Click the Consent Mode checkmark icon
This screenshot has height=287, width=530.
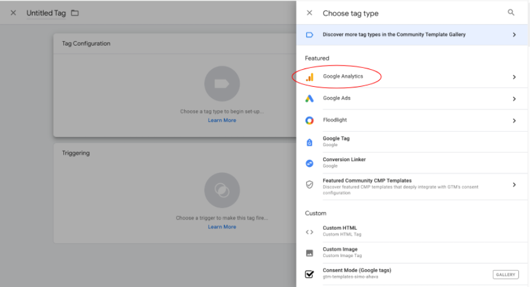coord(310,274)
